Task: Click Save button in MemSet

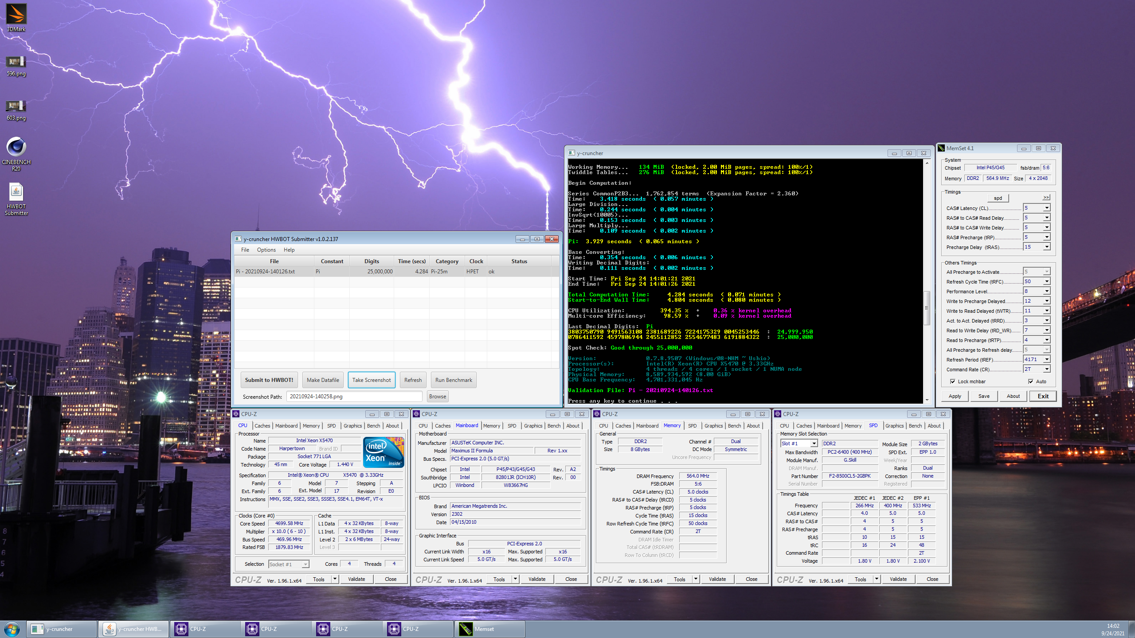Action: pyautogui.click(x=984, y=396)
